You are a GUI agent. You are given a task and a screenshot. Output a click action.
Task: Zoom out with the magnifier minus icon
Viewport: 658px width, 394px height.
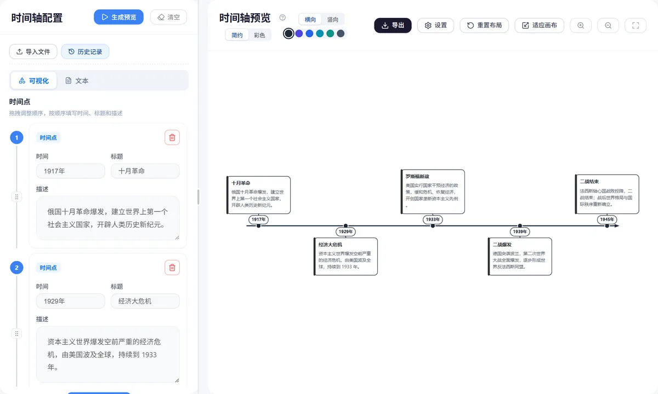click(x=608, y=25)
